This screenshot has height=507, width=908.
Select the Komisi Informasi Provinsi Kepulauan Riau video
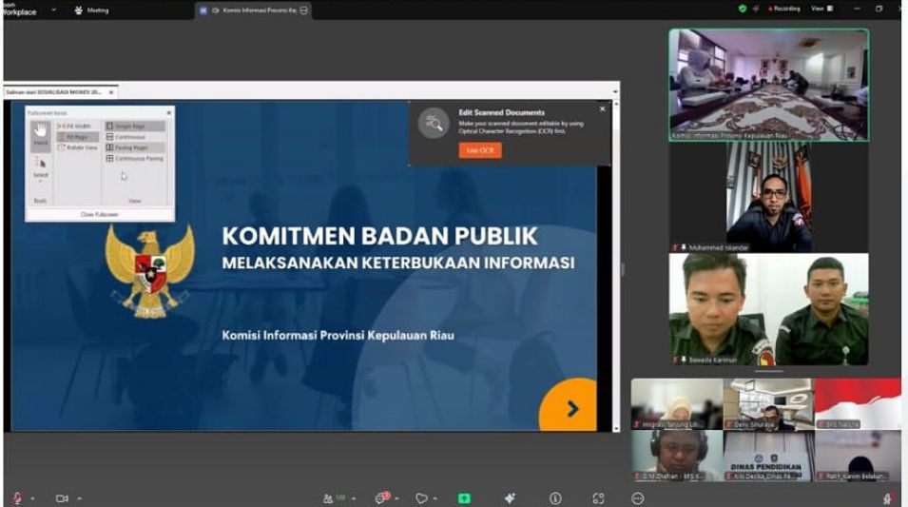coord(768,85)
